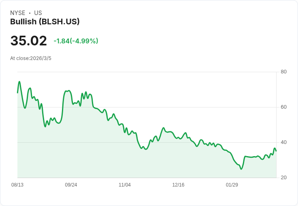Click the rightmost end of the price line
This screenshot has width=298, height=206.
click(x=276, y=151)
